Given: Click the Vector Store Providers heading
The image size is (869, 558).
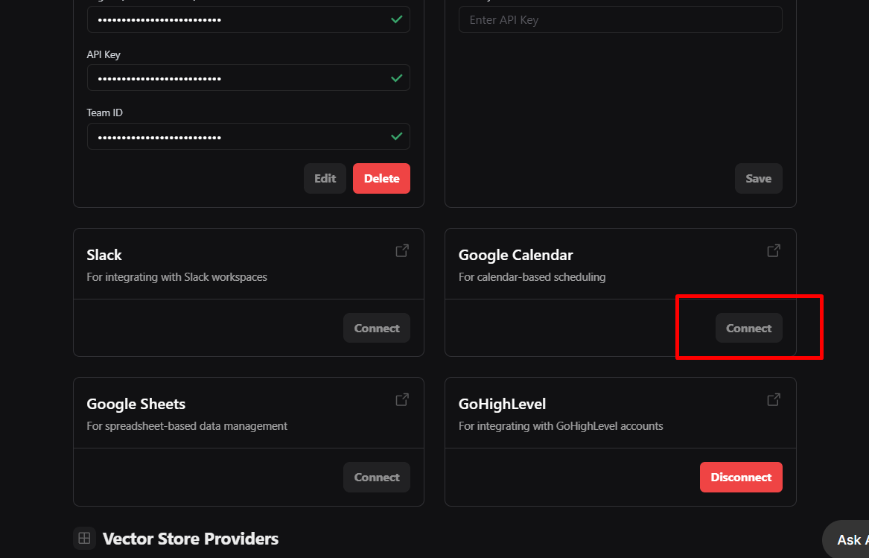Looking at the screenshot, I should tap(191, 539).
